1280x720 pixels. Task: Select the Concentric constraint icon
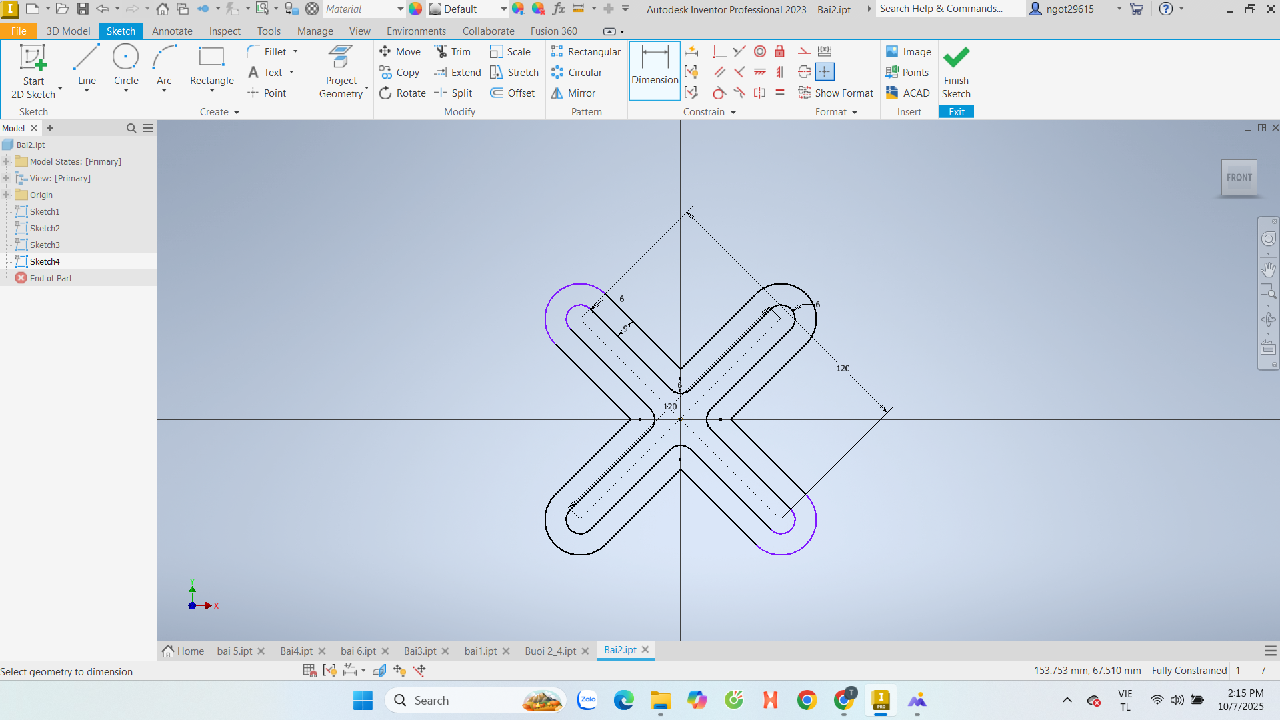click(x=760, y=52)
